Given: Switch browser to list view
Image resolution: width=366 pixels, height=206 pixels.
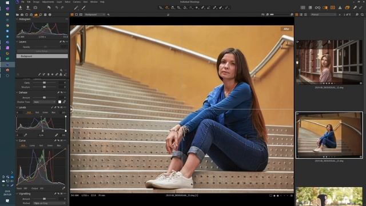Looking at the screenshot, I should 305,14.
